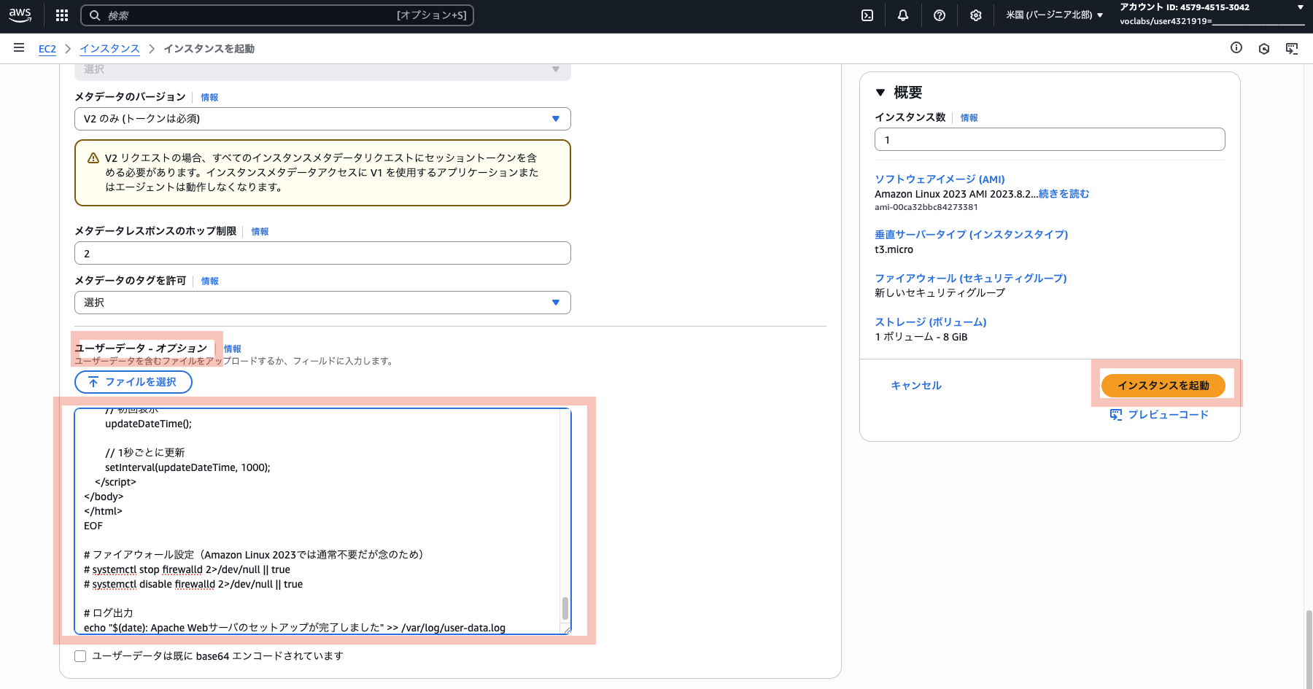
Task: Click the ami-00ca32bbc84273381 ID text
Action: coord(926,207)
